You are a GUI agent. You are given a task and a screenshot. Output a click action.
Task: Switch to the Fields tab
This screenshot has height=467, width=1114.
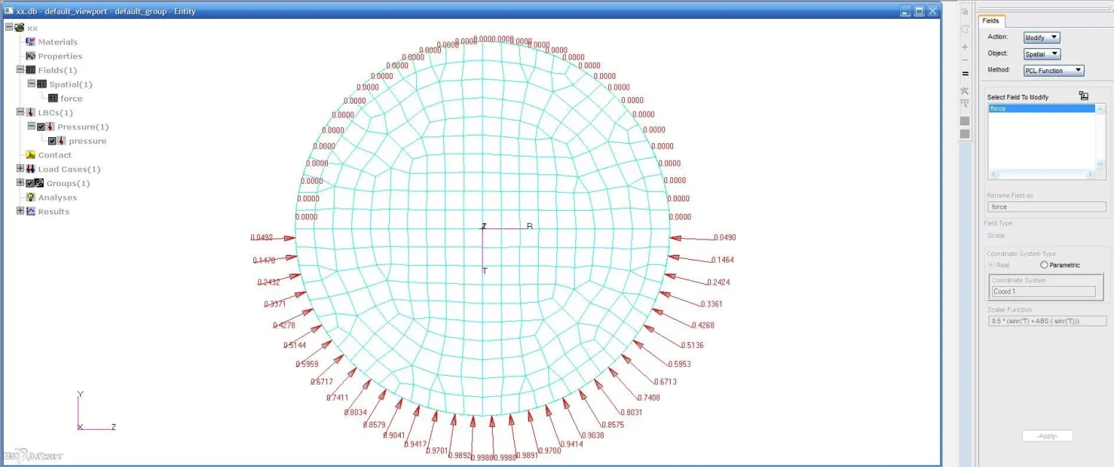[991, 21]
